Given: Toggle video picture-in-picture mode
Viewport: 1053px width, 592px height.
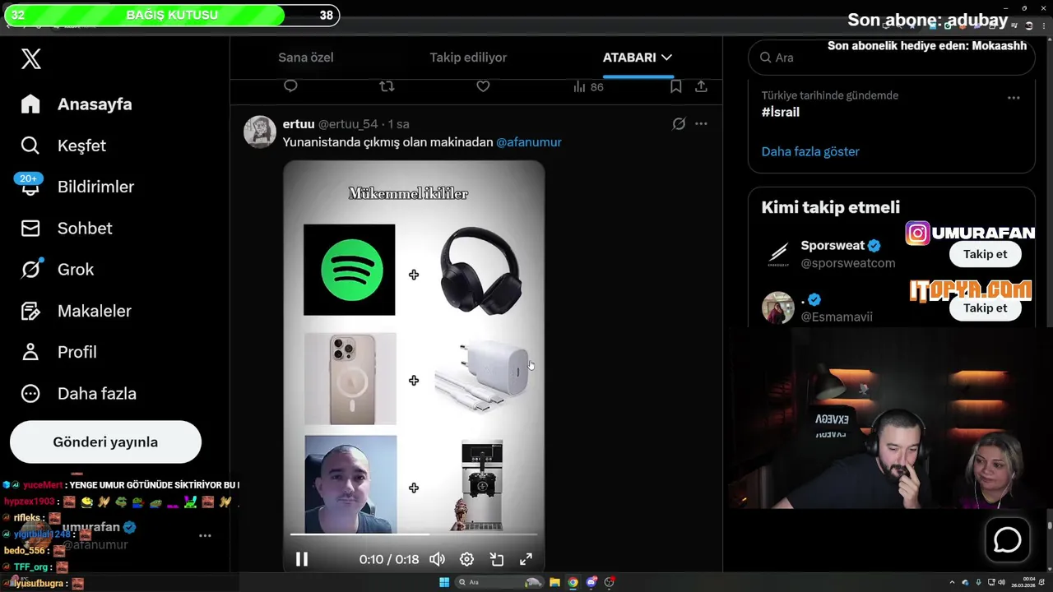Looking at the screenshot, I should coord(497,559).
